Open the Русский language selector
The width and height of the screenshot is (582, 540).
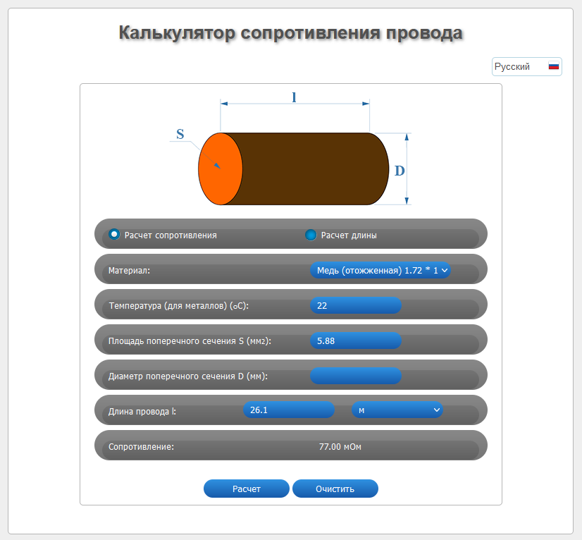point(527,66)
